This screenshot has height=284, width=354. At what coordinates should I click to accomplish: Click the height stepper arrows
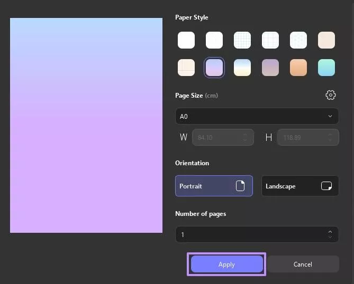(330, 137)
